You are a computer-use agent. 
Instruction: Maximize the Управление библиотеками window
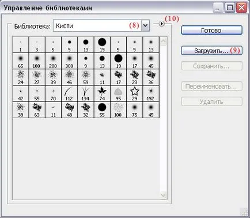(x=229, y=8)
